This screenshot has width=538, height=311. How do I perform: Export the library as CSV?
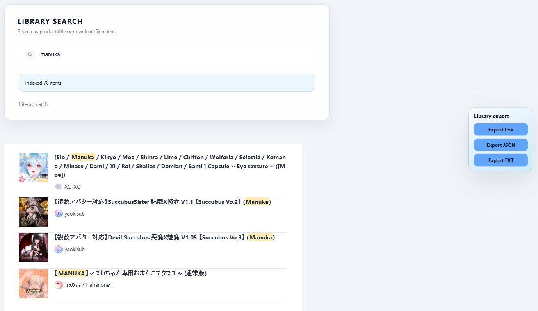coord(501,129)
